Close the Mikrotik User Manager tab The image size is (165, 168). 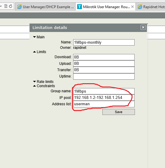point(132,7)
